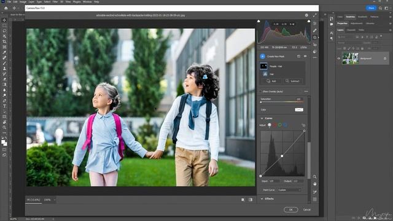Image resolution: width=393 pixels, height=221 pixels.
Task: Lock icon on Background layer
Action: click(x=385, y=59)
